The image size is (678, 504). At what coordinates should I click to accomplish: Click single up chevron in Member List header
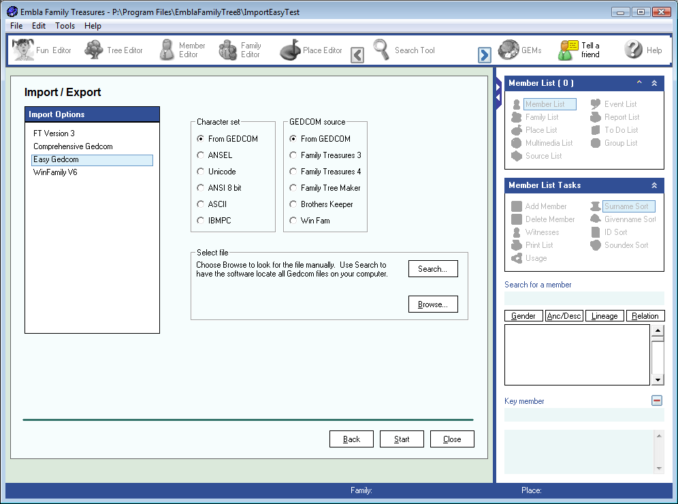pyautogui.click(x=639, y=82)
